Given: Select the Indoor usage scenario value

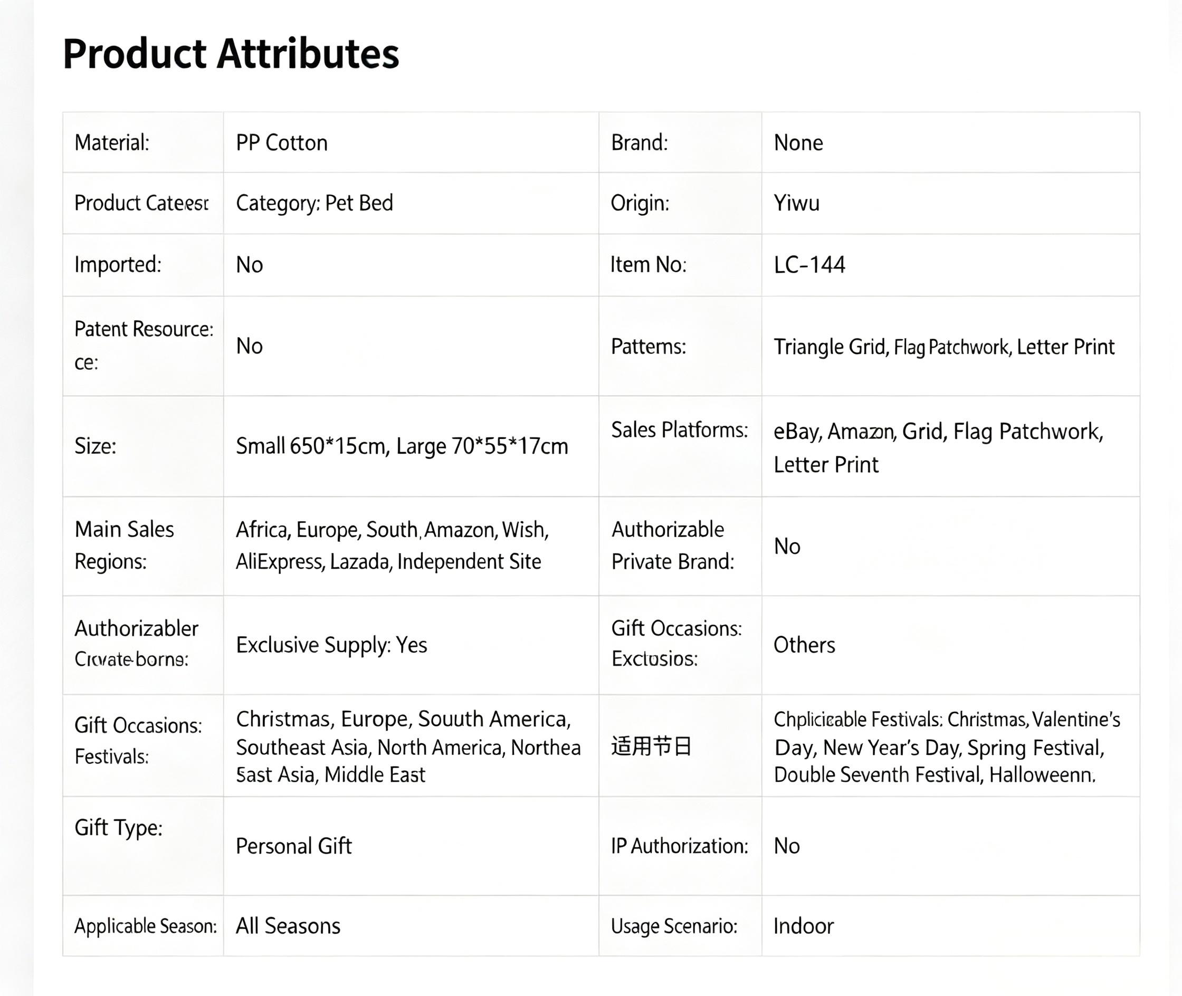Looking at the screenshot, I should click(x=804, y=926).
